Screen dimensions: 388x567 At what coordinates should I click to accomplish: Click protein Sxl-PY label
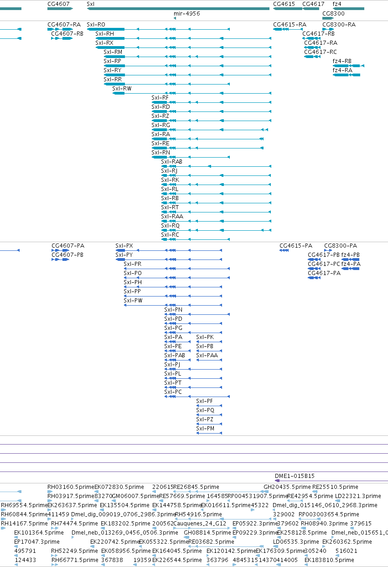tap(124, 254)
